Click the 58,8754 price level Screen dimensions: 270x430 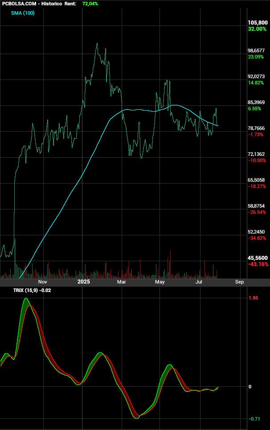coord(256,206)
